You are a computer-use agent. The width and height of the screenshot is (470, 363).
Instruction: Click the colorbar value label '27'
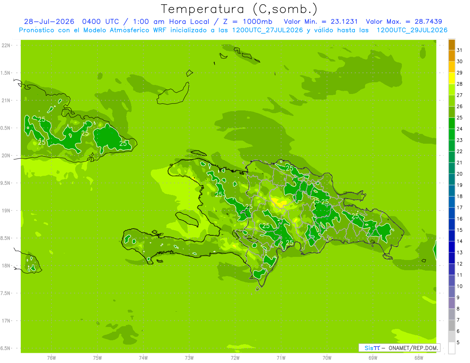(460, 95)
